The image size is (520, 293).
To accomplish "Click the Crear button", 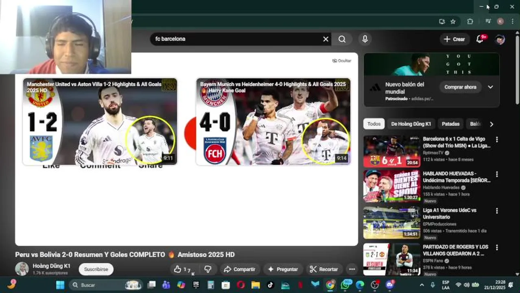I will point(454,39).
